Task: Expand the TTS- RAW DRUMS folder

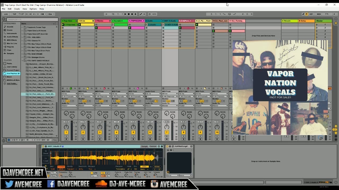Action: point(23,54)
